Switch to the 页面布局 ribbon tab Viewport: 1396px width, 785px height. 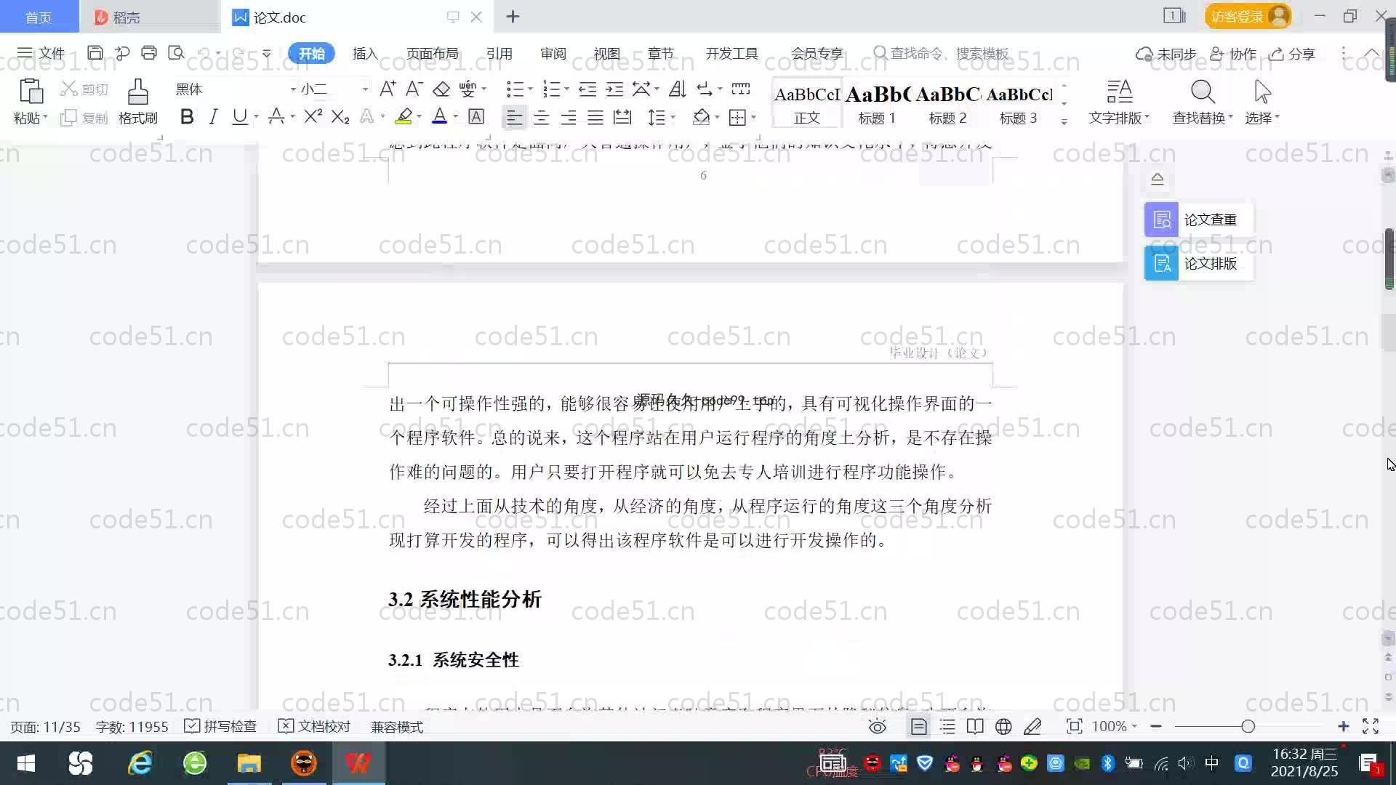coord(433,53)
